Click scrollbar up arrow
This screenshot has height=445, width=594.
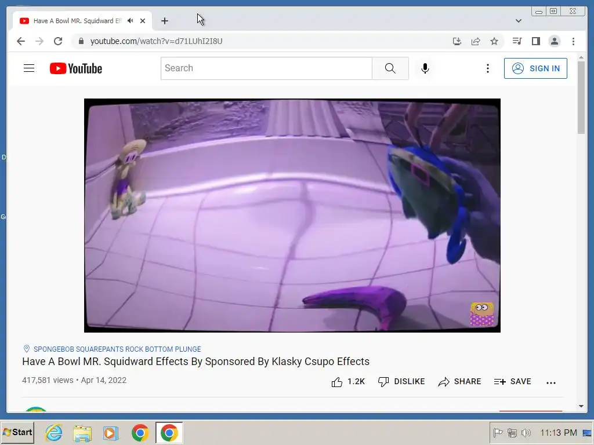coord(581,57)
